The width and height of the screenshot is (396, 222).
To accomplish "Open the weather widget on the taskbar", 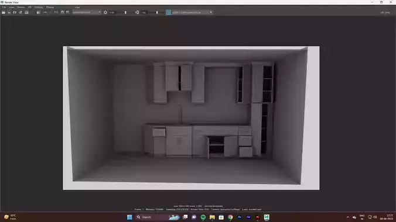I will coord(10,217).
